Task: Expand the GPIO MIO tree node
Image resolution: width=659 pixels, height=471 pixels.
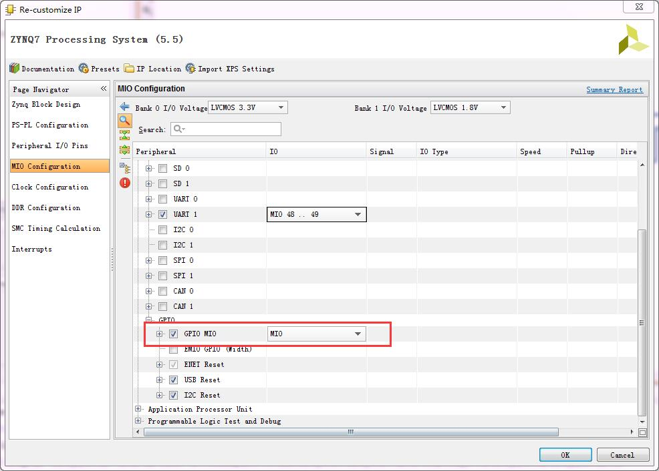Action: coord(159,334)
